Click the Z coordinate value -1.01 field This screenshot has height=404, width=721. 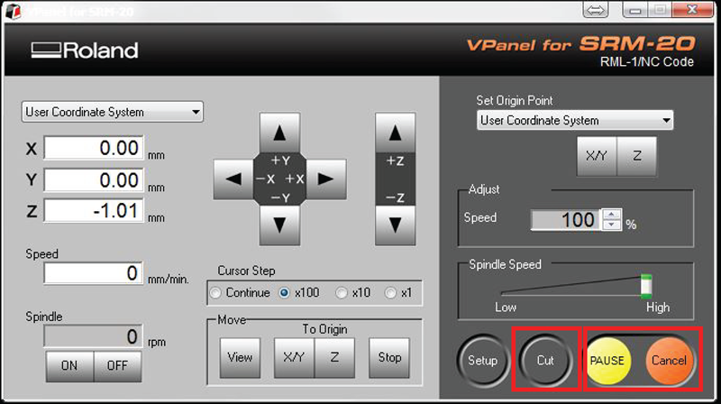click(94, 211)
